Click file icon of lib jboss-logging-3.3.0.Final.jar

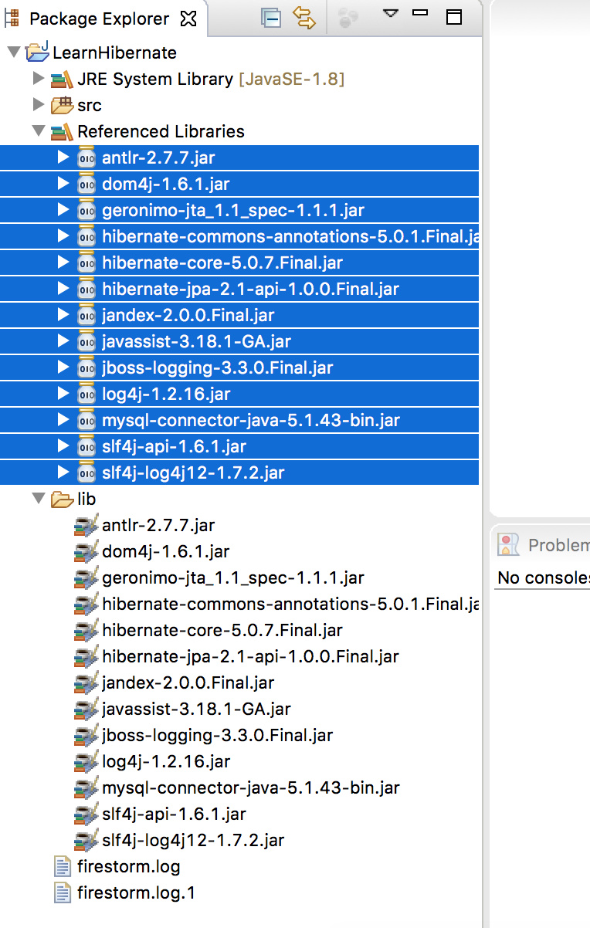point(86,736)
